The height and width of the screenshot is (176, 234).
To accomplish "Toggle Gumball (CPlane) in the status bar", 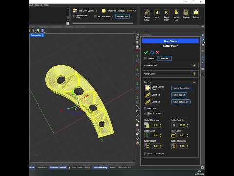I will 58,167.
